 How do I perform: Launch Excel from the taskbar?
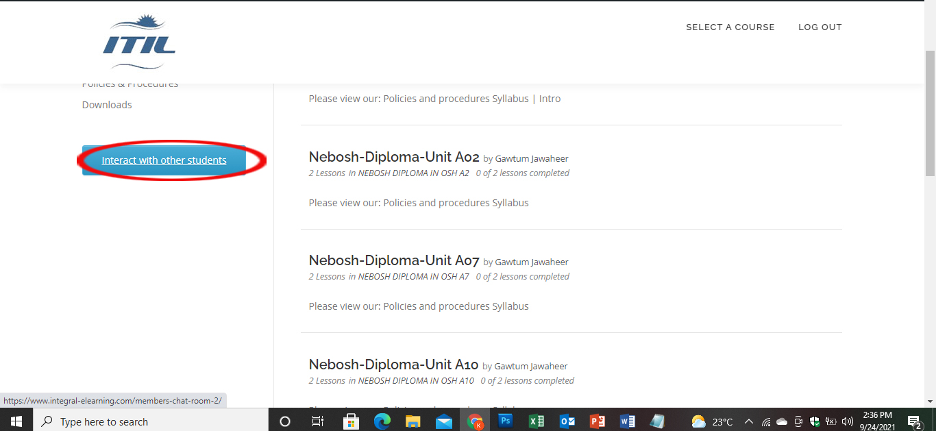(x=537, y=421)
